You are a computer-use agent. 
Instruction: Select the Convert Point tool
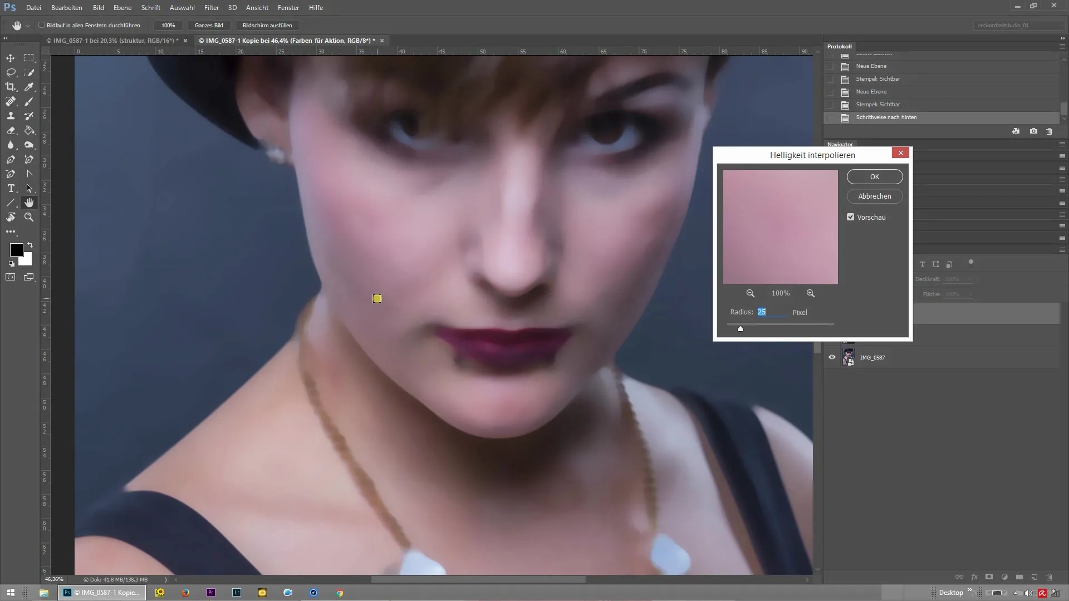(29, 174)
